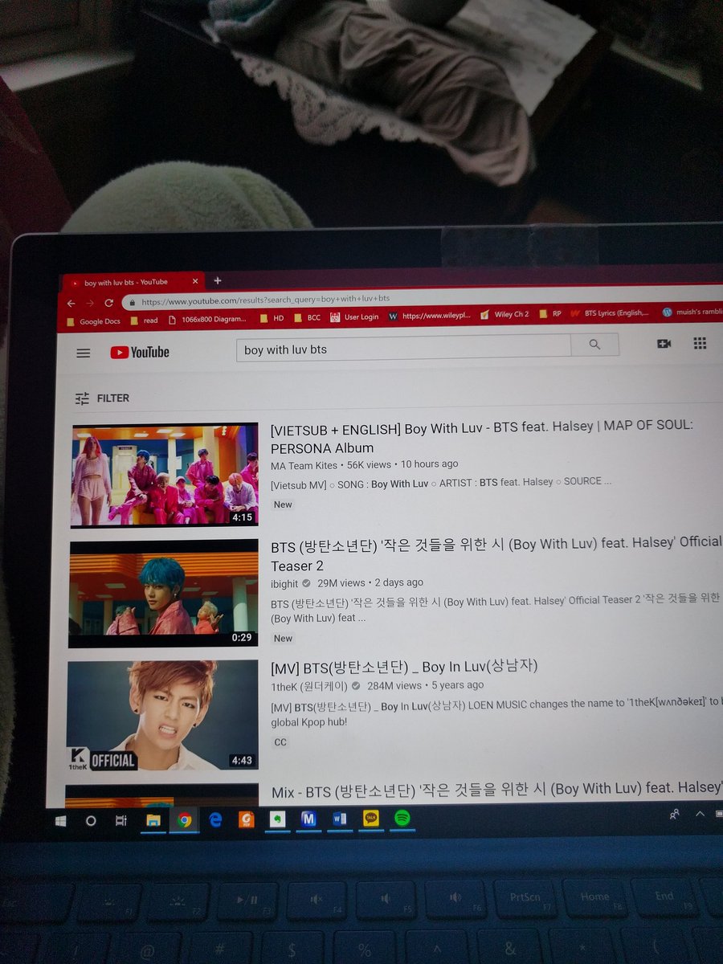Open the blue M app on taskbar
723x964 pixels.
point(308,819)
